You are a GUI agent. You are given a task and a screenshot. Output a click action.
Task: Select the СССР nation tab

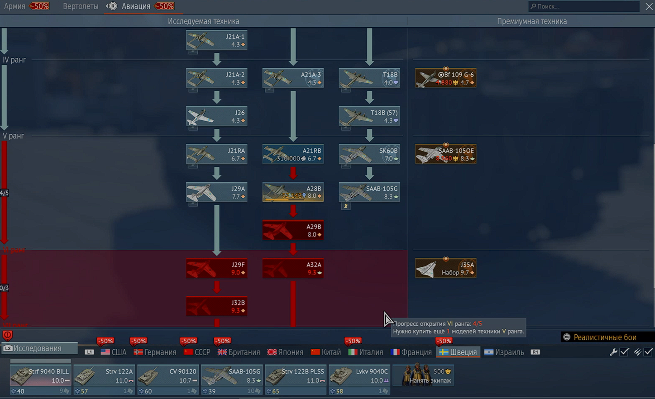tap(197, 352)
